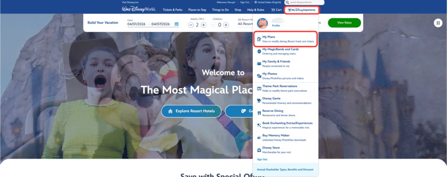Open the Things to Do menu

220,10
